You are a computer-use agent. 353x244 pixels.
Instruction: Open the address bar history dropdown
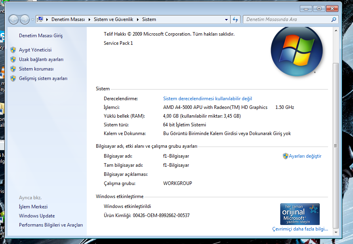pyautogui.click(x=226, y=19)
